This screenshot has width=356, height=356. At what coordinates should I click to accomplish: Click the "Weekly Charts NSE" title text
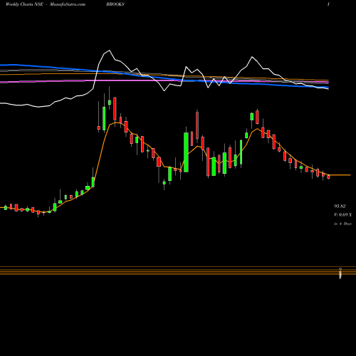(x=24, y=4)
